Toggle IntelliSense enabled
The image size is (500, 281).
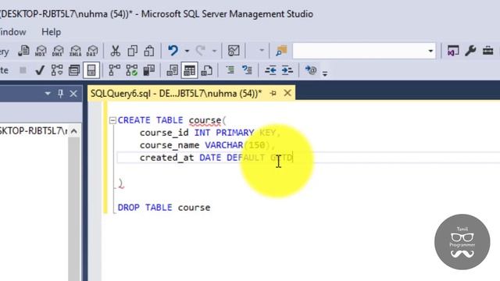[91, 70]
